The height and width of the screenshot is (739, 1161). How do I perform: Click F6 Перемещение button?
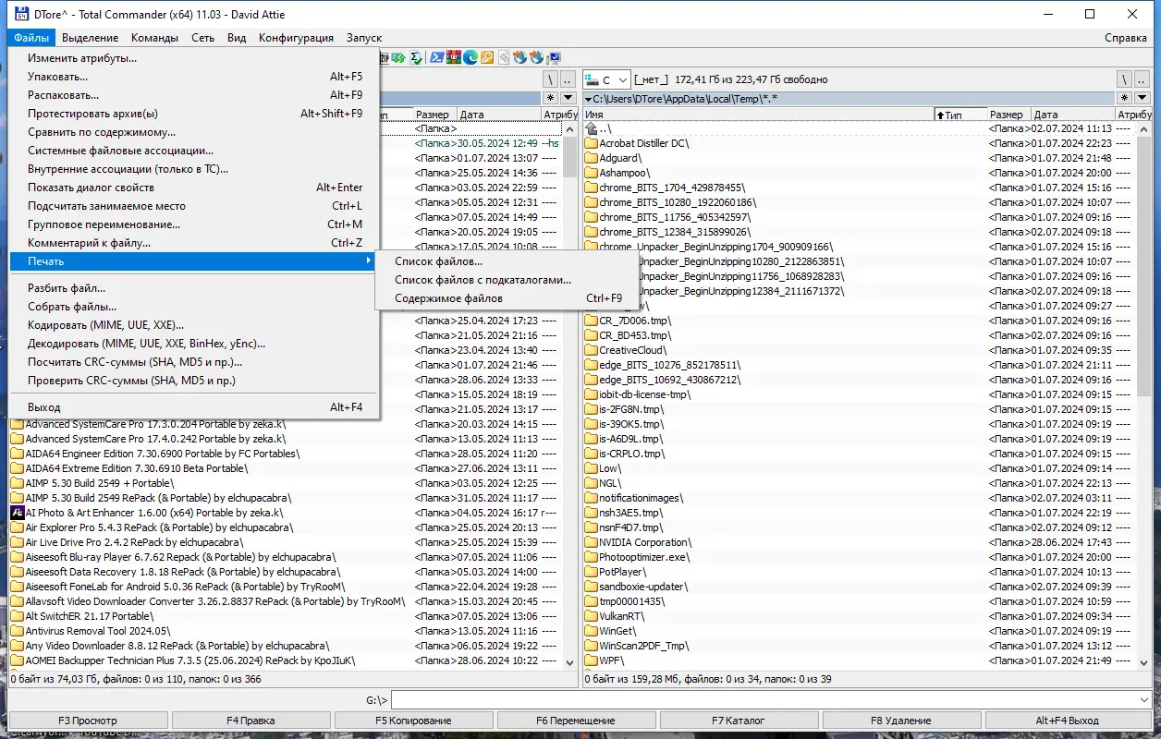point(576,721)
